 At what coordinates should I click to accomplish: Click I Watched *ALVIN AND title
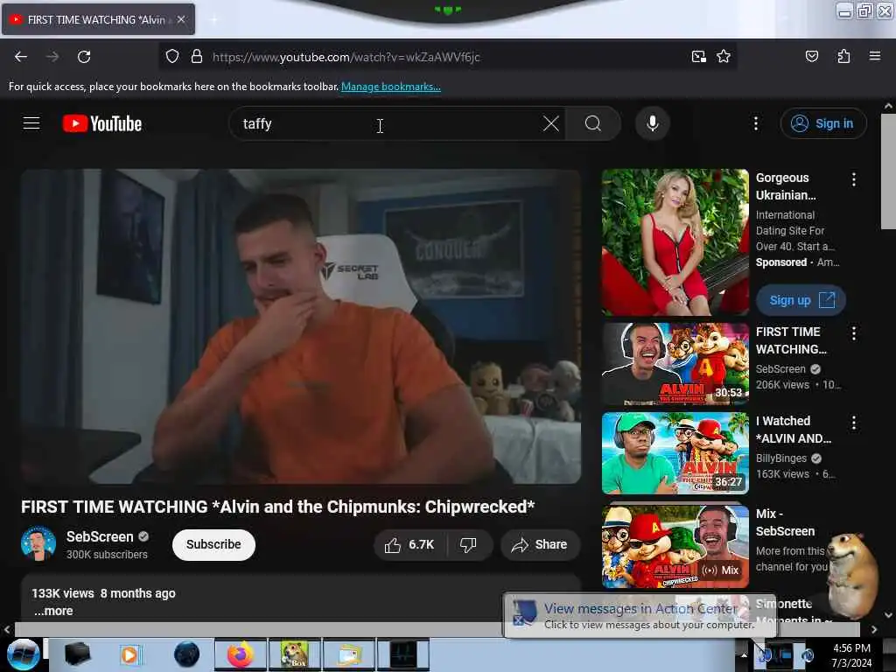794,430
